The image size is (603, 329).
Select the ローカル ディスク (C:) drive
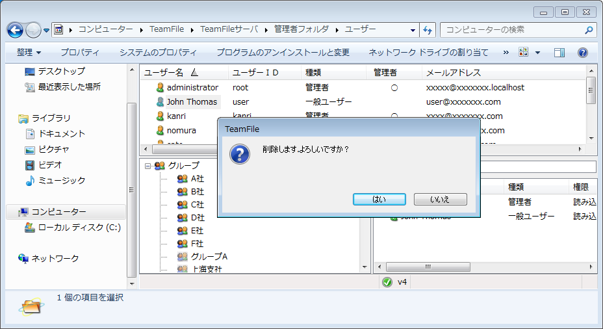(79, 228)
